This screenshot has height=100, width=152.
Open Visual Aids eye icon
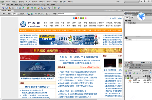coord(46,14)
